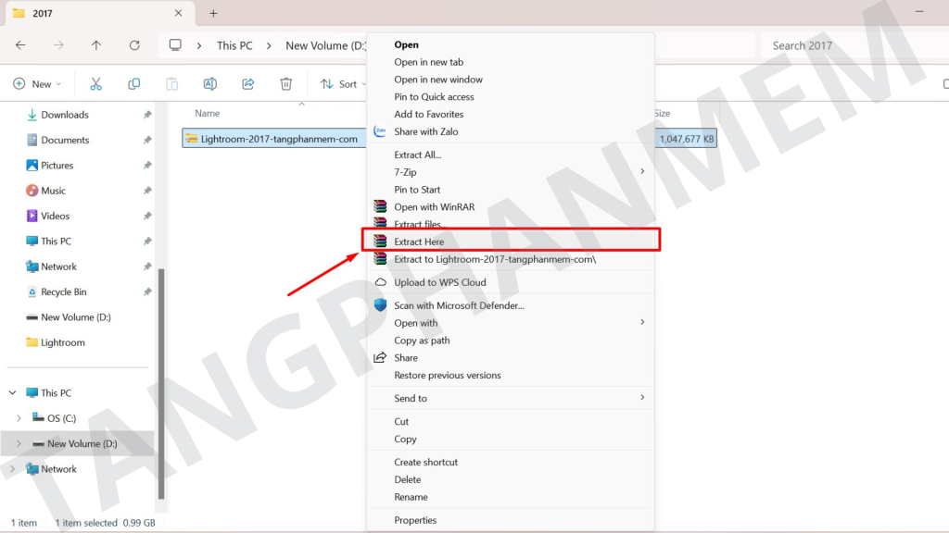Open the Sort dropdown menu
Image resolution: width=949 pixels, height=533 pixels.
pos(339,84)
